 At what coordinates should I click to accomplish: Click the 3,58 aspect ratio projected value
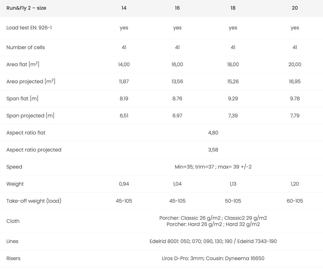pos(213,150)
